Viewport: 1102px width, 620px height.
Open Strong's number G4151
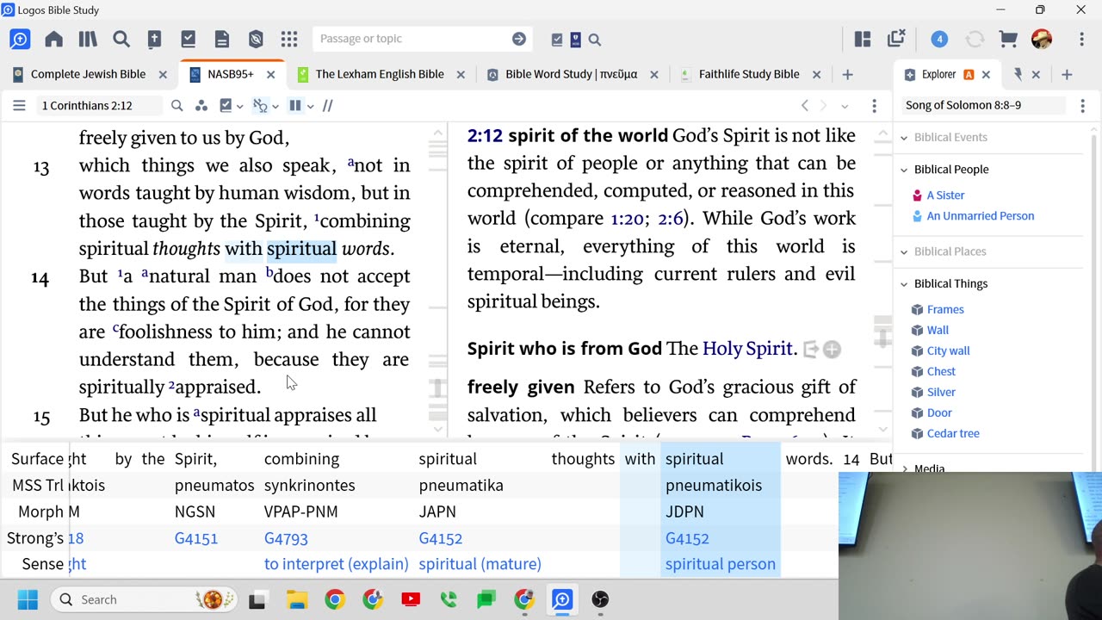tap(196, 538)
